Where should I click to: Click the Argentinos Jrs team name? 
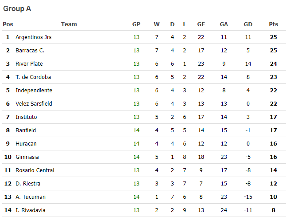click(x=34, y=37)
